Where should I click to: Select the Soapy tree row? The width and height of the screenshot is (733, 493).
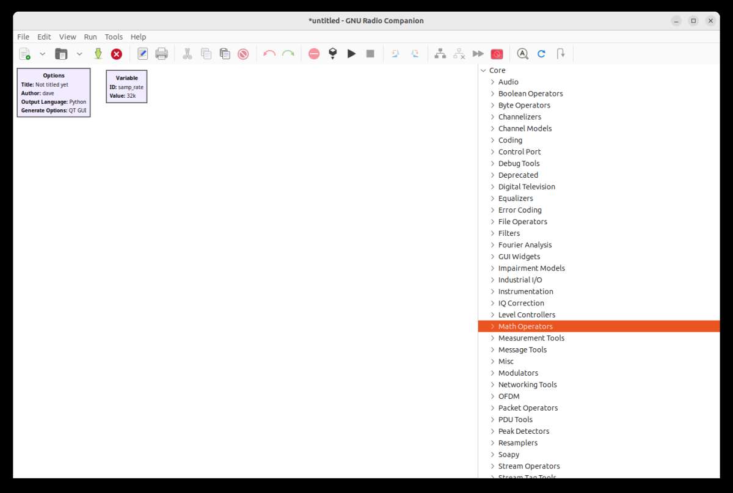coord(599,455)
